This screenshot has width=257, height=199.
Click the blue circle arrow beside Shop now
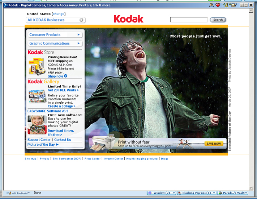tap(65, 76)
